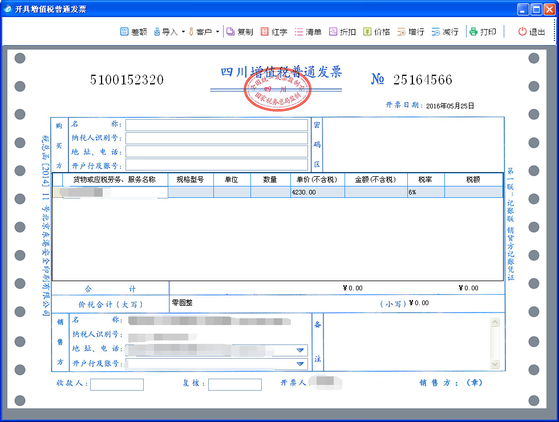Click the buyer 地址、电话 field

(x=217, y=152)
